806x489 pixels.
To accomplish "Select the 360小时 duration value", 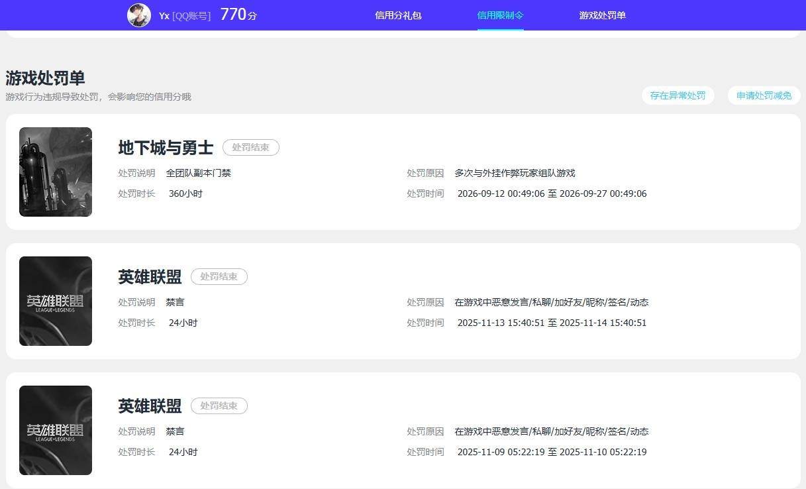I will [x=185, y=193].
